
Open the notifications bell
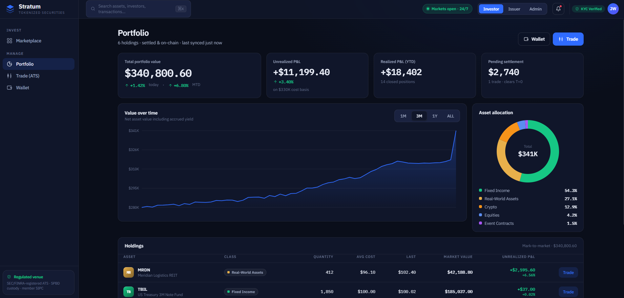coord(558,9)
